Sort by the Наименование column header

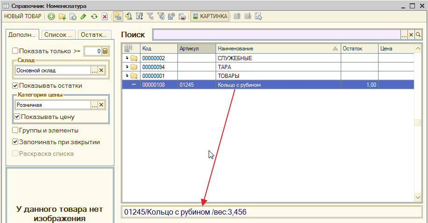278,49
